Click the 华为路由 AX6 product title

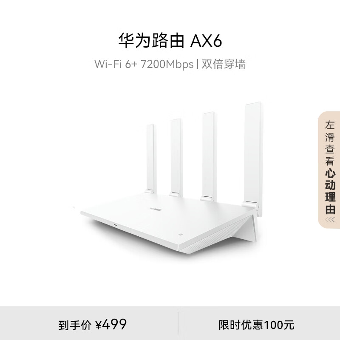tap(170, 41)
